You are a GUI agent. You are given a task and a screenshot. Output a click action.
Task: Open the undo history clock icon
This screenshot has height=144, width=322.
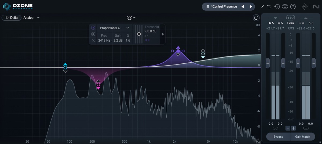click(x=277, y=6)
